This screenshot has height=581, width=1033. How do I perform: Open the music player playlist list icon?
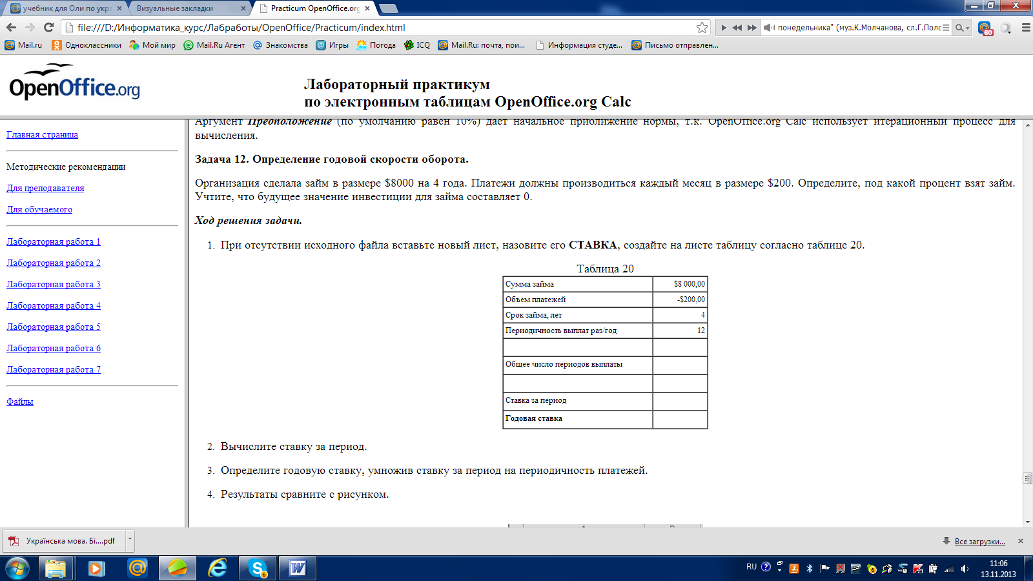click(946, 28)
